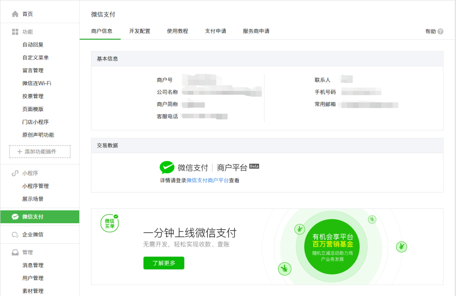The image size is (456, 296).
Task: Click the grid icon next to 功能
Action: [x=15, y=32]
